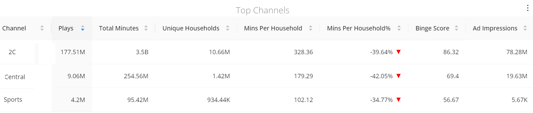This screenshot has height=113, width=533.
Task: Click the red down arrow for 2C
Action: [x=399, y=52]
